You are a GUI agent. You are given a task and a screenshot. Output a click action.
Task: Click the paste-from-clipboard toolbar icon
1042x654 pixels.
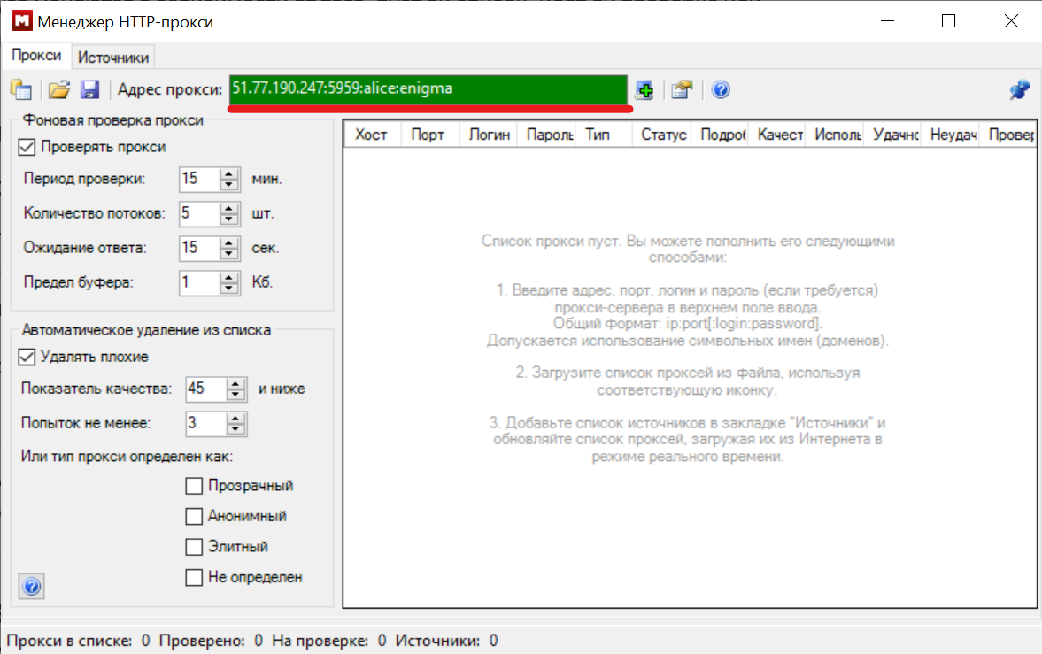(20, 89)
